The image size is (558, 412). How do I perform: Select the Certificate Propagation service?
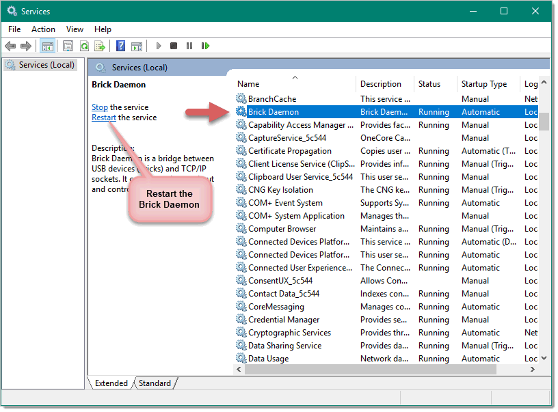(x=290, y=151)
